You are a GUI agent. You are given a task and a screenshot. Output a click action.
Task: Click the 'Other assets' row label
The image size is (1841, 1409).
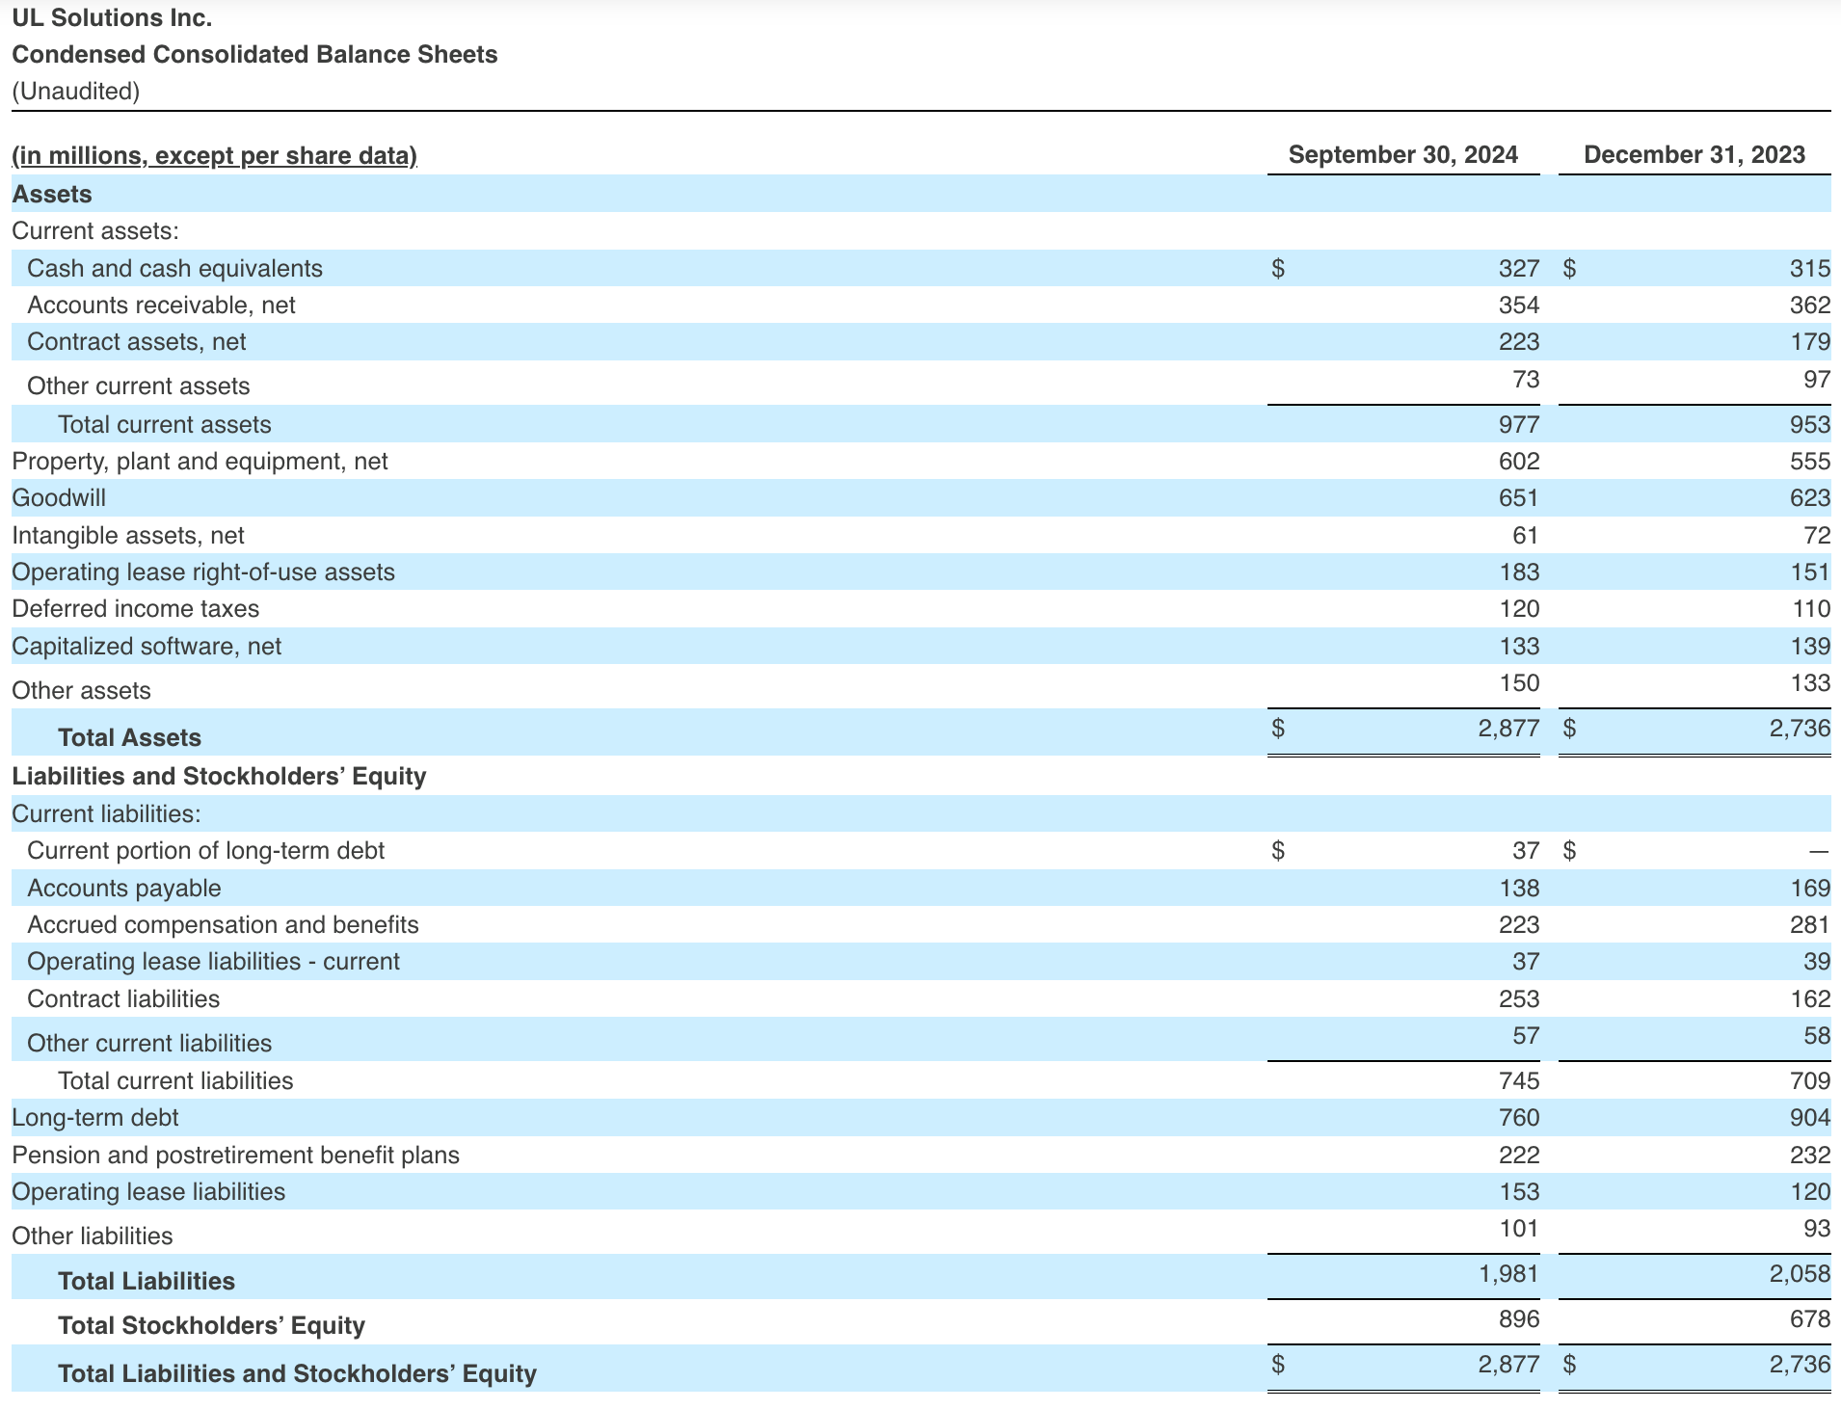(81, 690)
